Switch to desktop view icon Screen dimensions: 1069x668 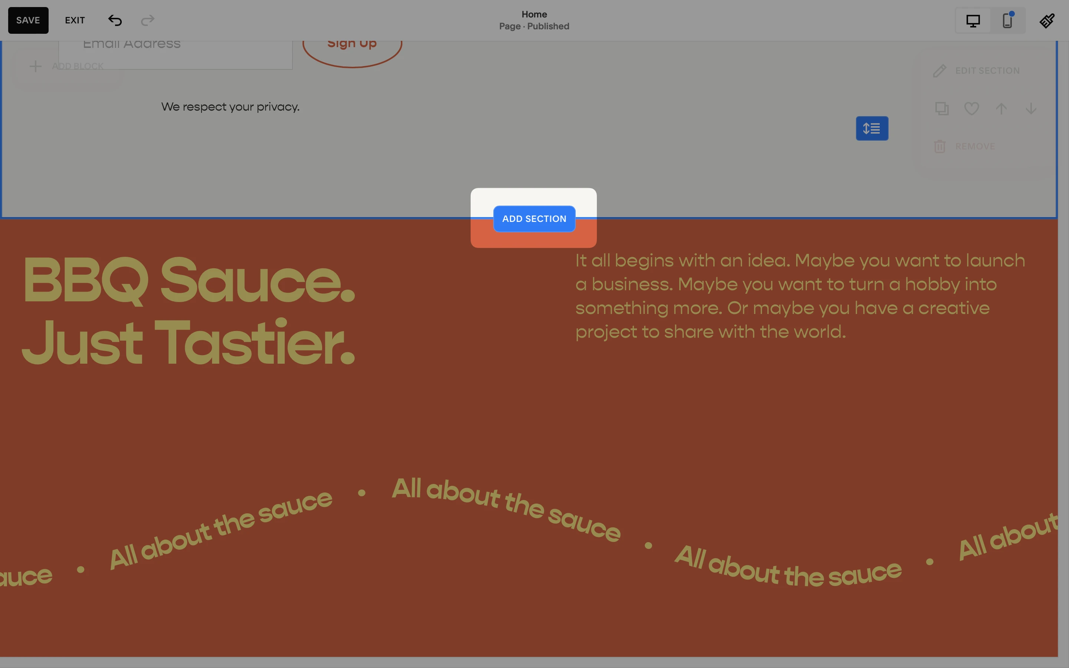pos(973,21)
